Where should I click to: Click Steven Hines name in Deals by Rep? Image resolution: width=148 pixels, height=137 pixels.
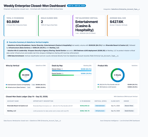pos(56,69)
